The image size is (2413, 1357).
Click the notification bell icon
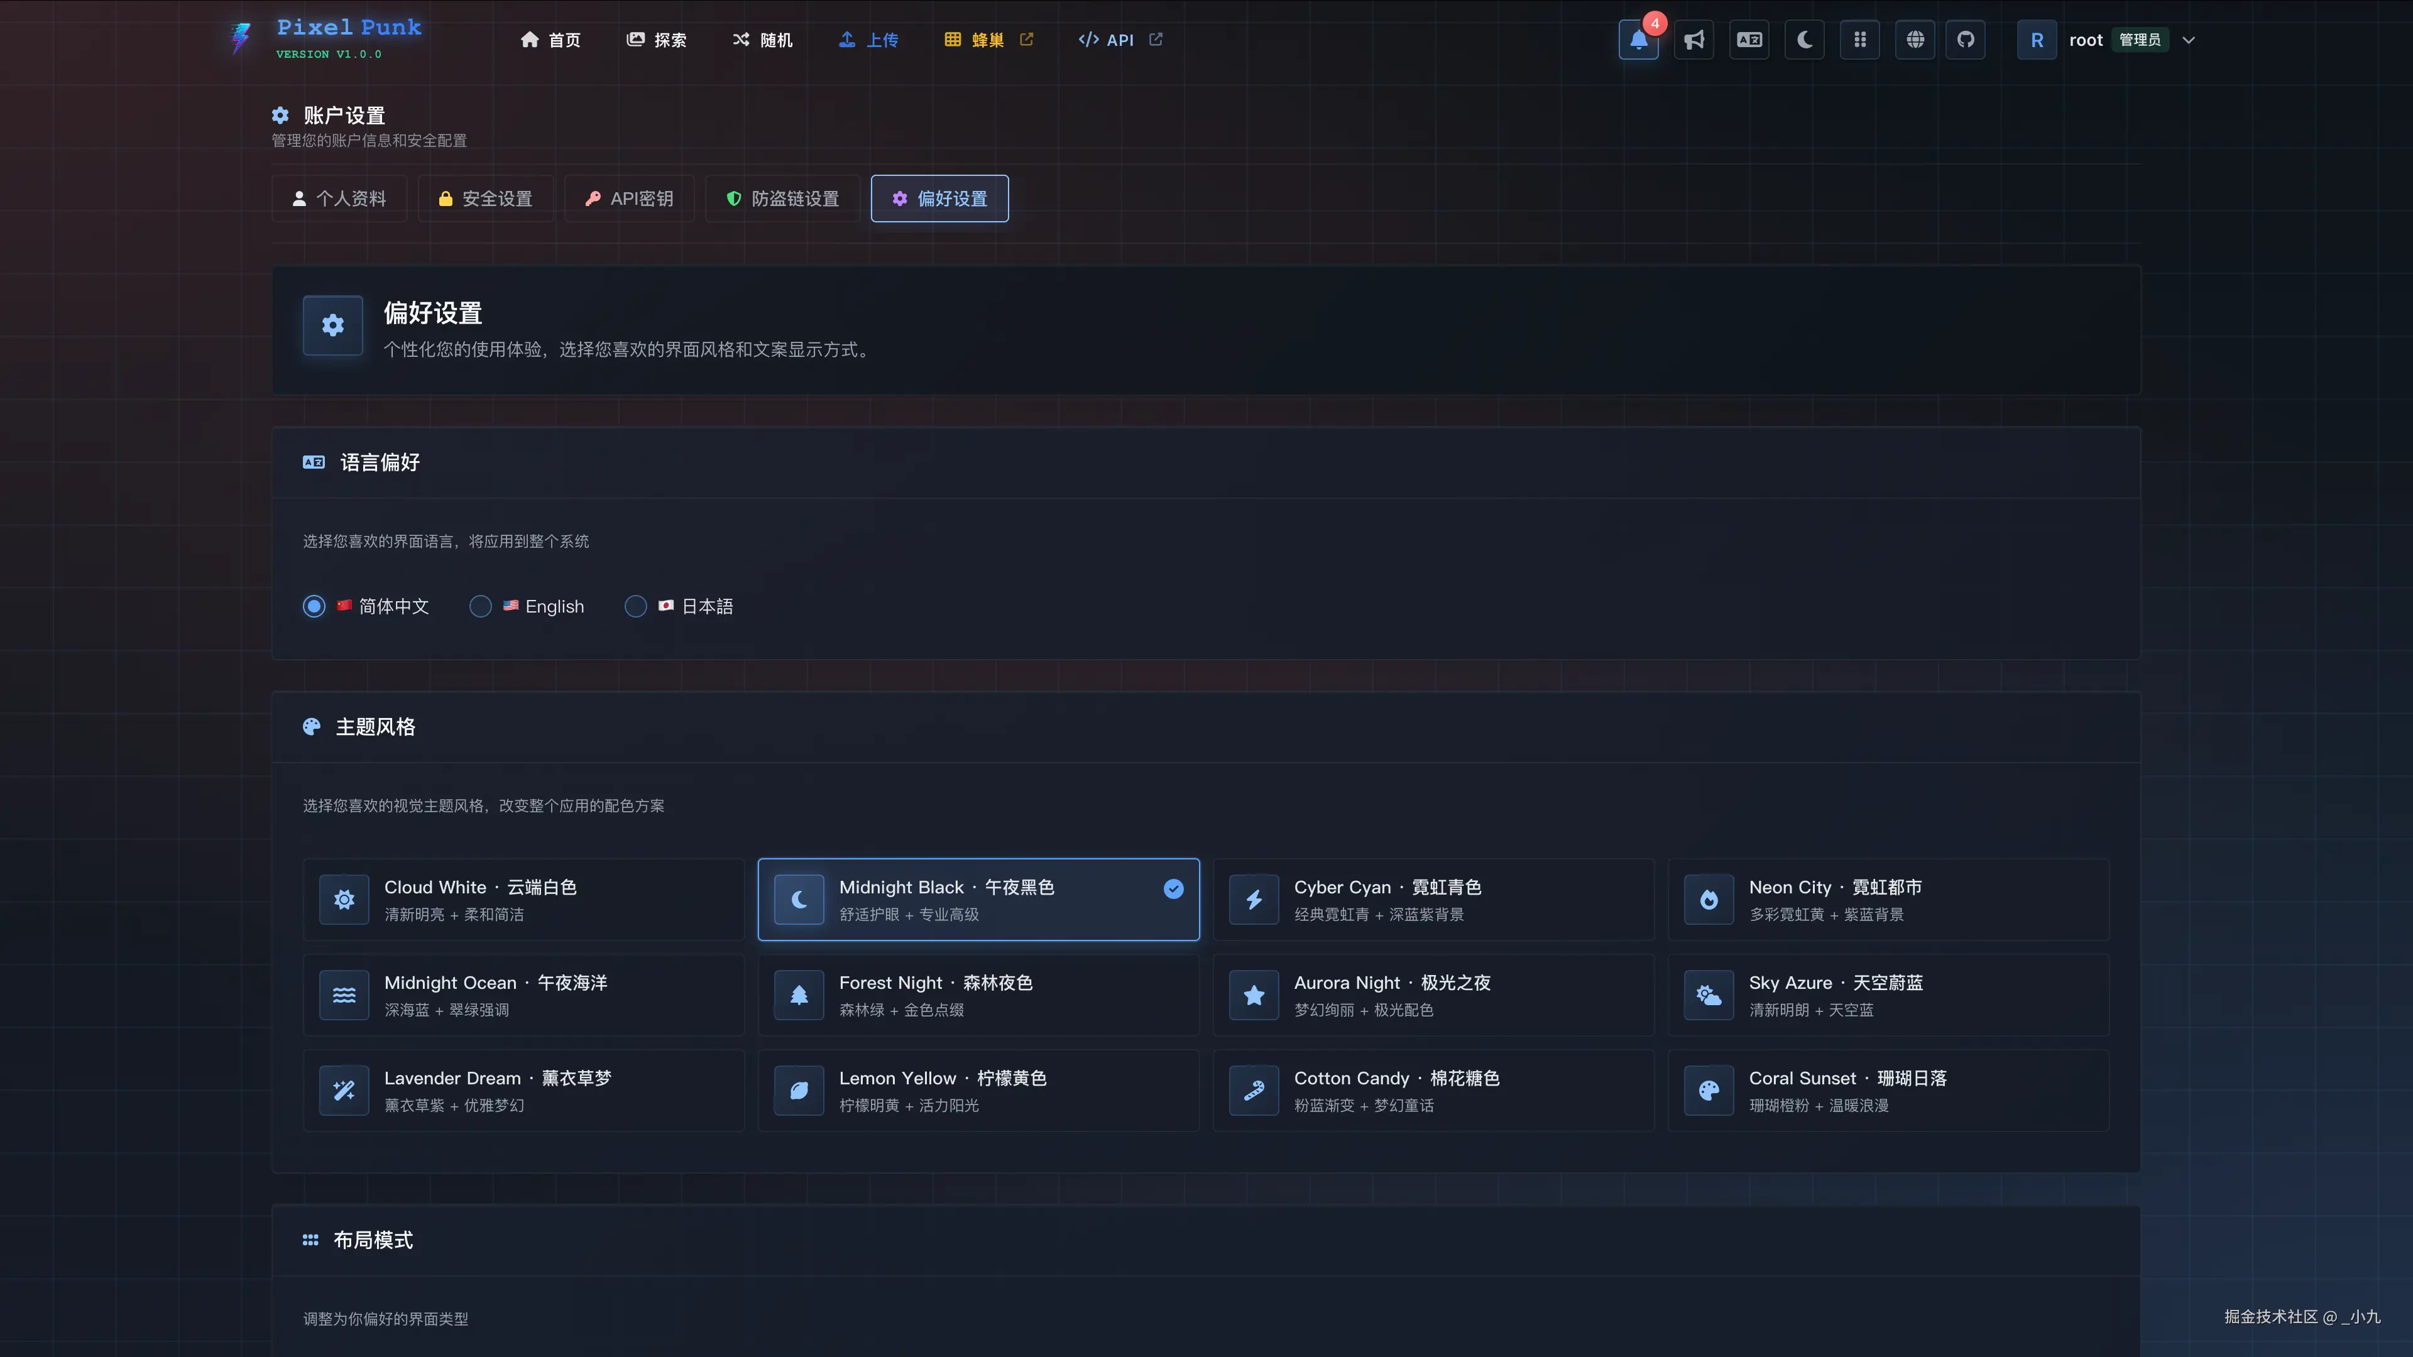[x=1638, y=40]
